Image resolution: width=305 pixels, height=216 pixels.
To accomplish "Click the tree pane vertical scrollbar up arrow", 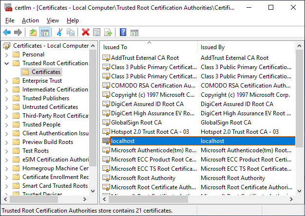I will 93,46.
